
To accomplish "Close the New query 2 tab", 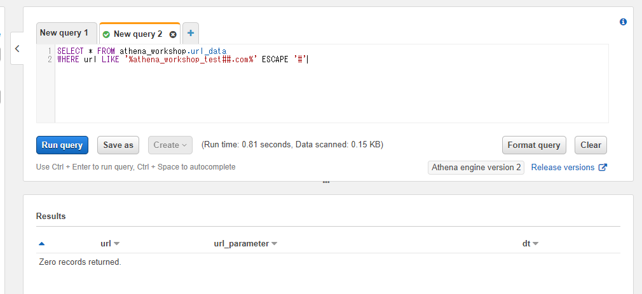I will click(173, 35).
